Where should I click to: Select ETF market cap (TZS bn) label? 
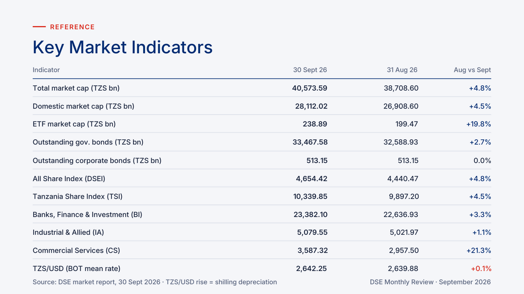pos(74,124)
